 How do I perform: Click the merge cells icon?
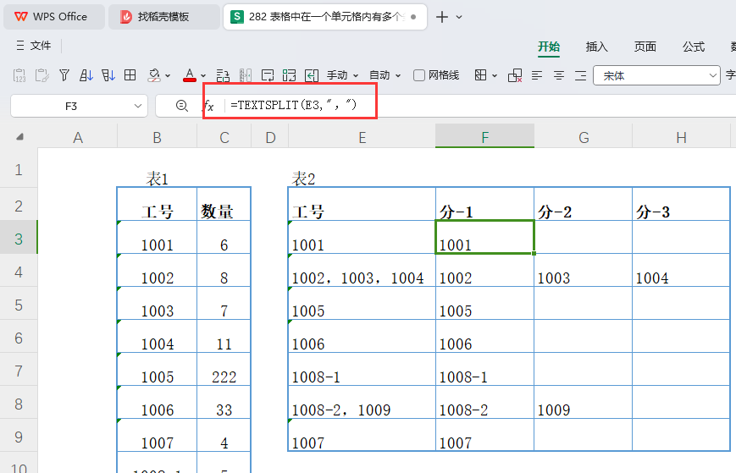290,75
